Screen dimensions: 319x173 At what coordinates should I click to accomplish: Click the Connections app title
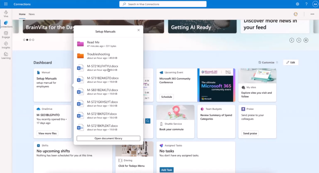22,4
